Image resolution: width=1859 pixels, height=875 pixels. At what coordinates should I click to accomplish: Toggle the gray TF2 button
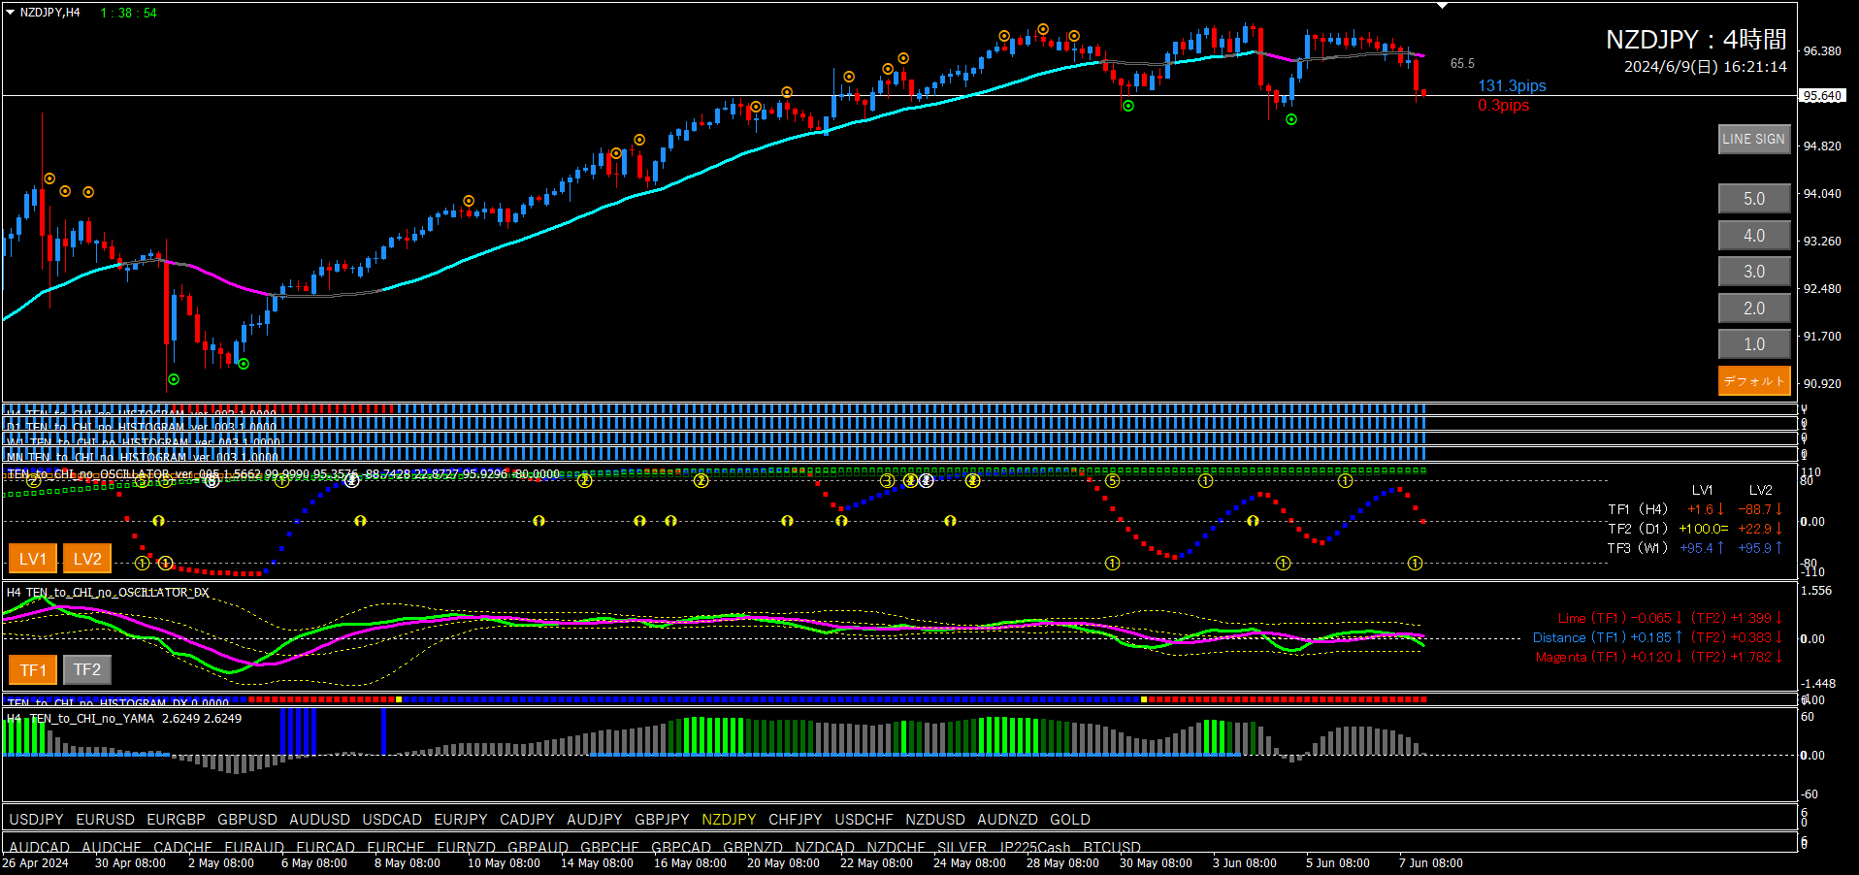click(x=87, y=670)
